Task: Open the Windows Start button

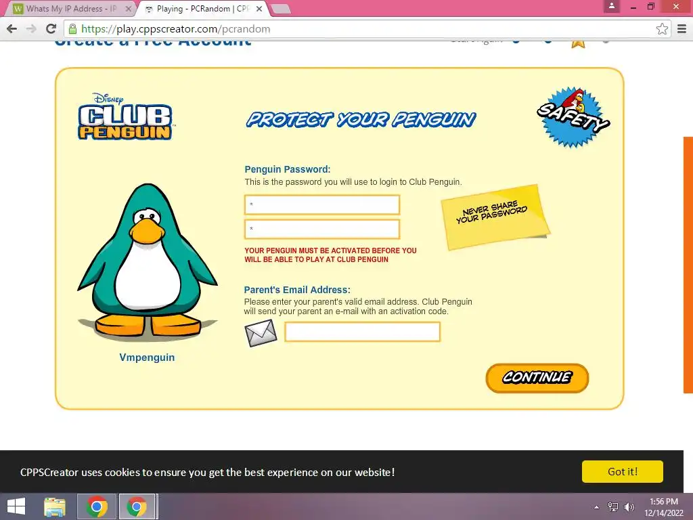Action: click(16, 506)
